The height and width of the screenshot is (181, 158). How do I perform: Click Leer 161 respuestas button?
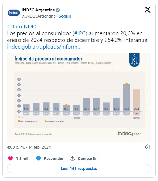[79, 168]
